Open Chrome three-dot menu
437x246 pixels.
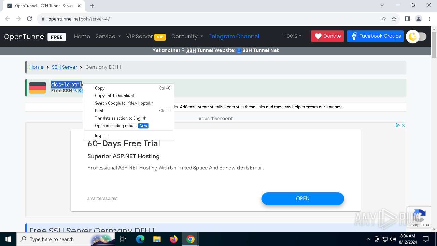coord(429,19)
